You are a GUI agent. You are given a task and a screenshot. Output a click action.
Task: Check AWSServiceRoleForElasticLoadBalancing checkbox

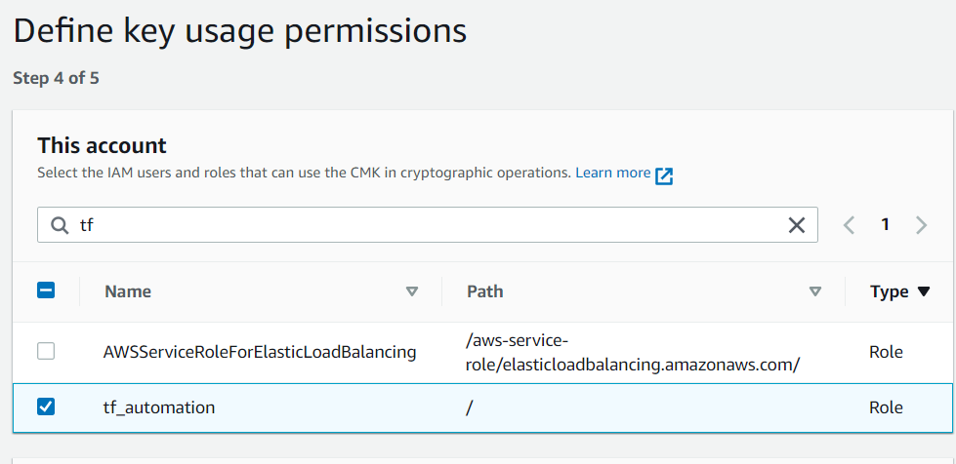pos(46,351)
